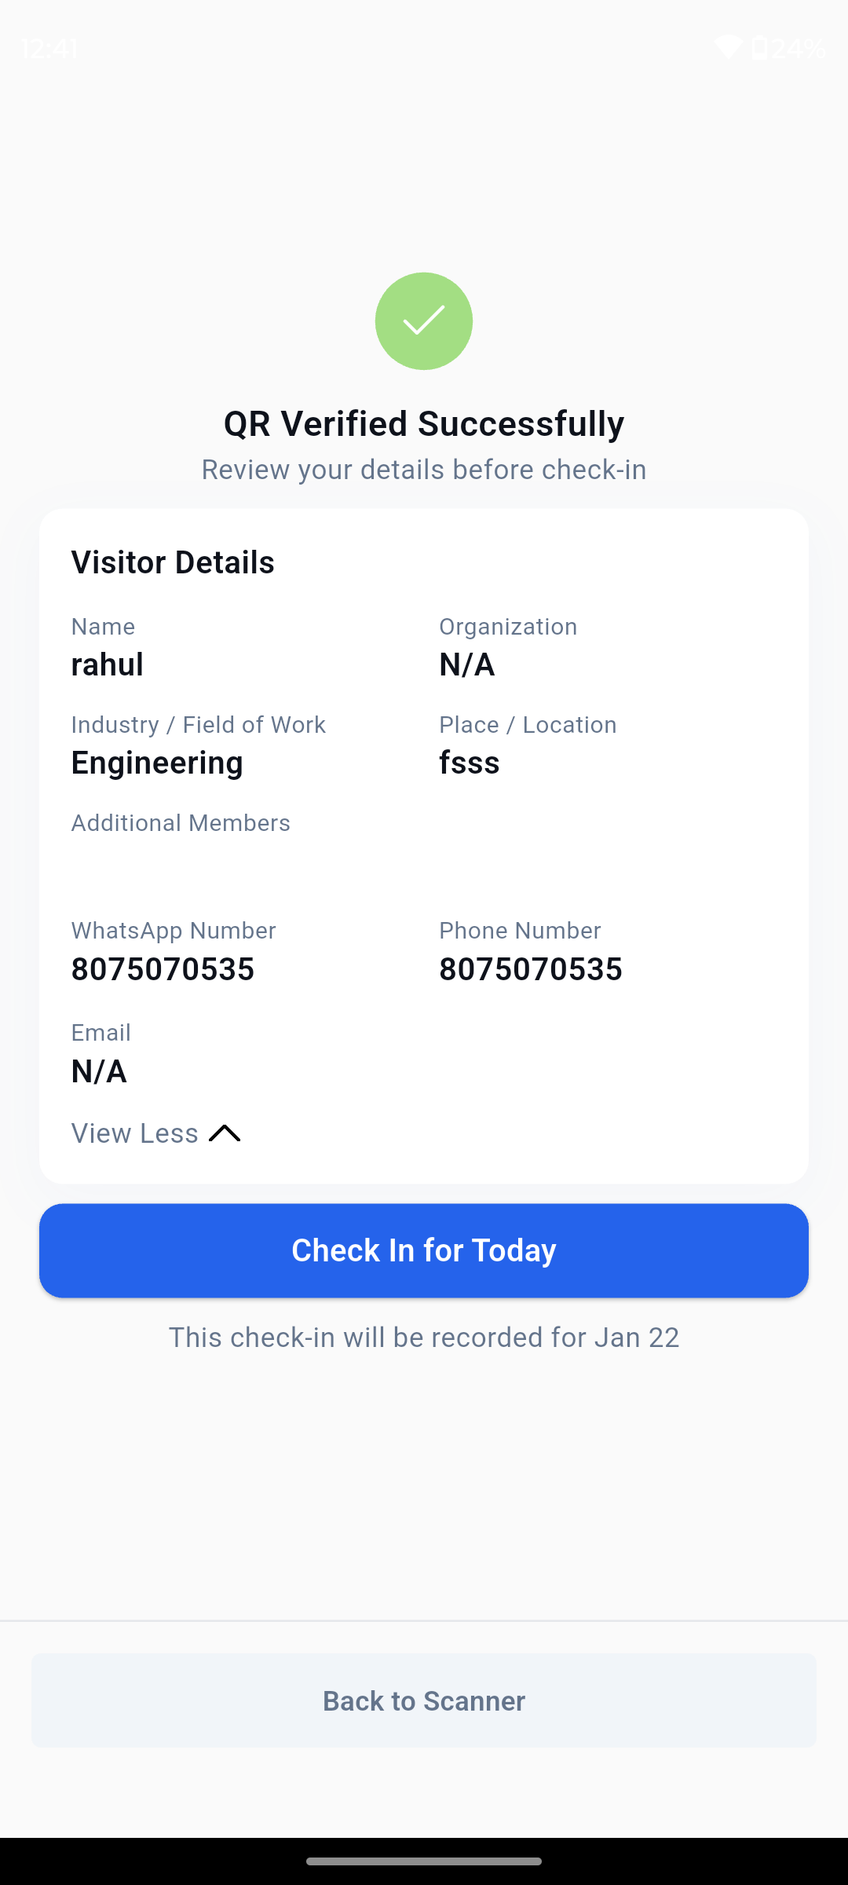Tap the Additional Members label
848x1885 pixels.
181,823
